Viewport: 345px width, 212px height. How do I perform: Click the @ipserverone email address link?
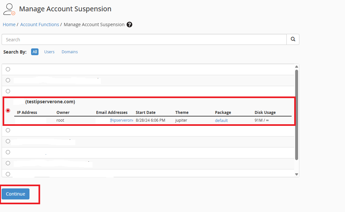tap(121, 120)
